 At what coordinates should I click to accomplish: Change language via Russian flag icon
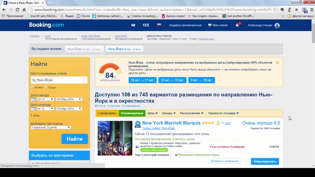(159, 25)
